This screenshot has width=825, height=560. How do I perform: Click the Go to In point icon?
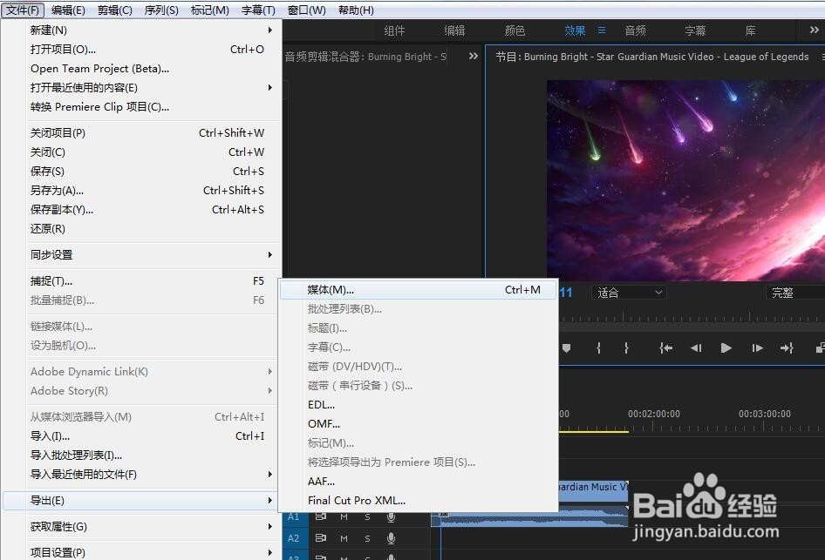[665, 347]
